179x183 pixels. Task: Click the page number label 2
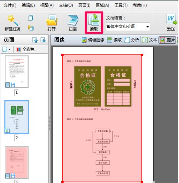[x=17, y=138]
